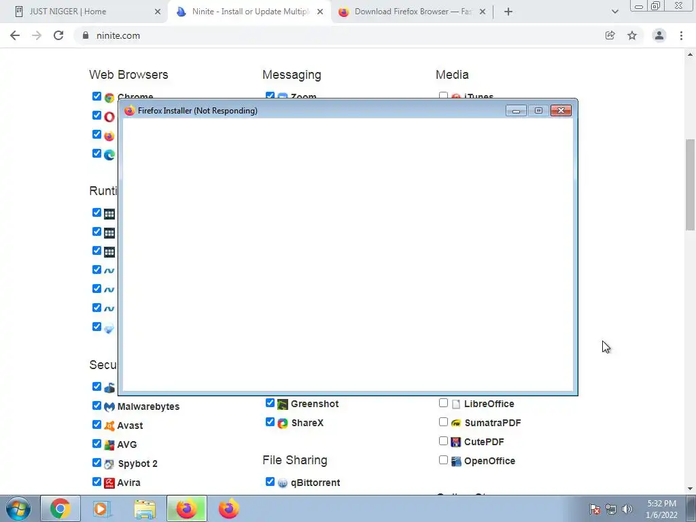Click the Avast icon

pos(109,425)
